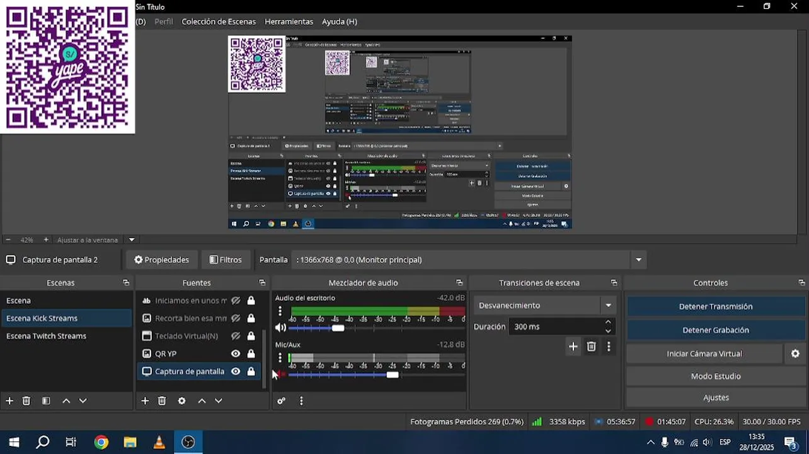
Task: Unlock the Captura de pantalla source
Action: [x=251, y=371]
